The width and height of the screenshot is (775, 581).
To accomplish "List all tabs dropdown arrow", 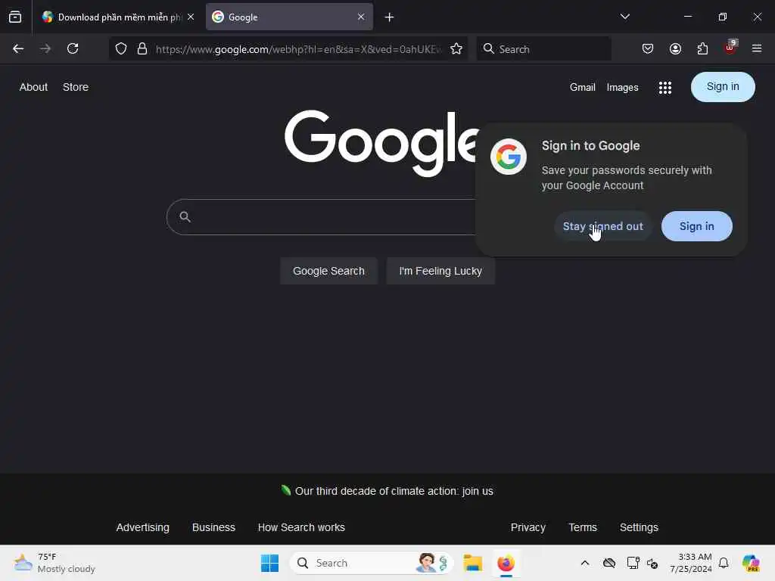I will click(x=624, y=17).
